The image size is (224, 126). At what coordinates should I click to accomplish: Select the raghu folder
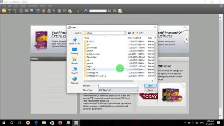[x=90, y=66]
